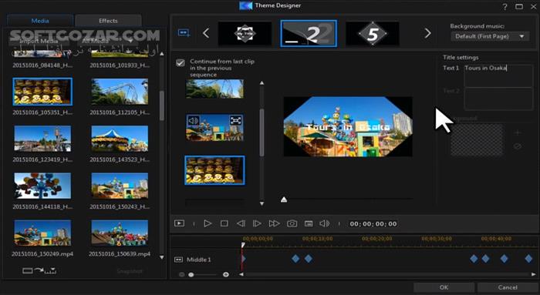Step forward to the next frame
The width and height of the screenshot is (540, 295).
pos(257,223)
